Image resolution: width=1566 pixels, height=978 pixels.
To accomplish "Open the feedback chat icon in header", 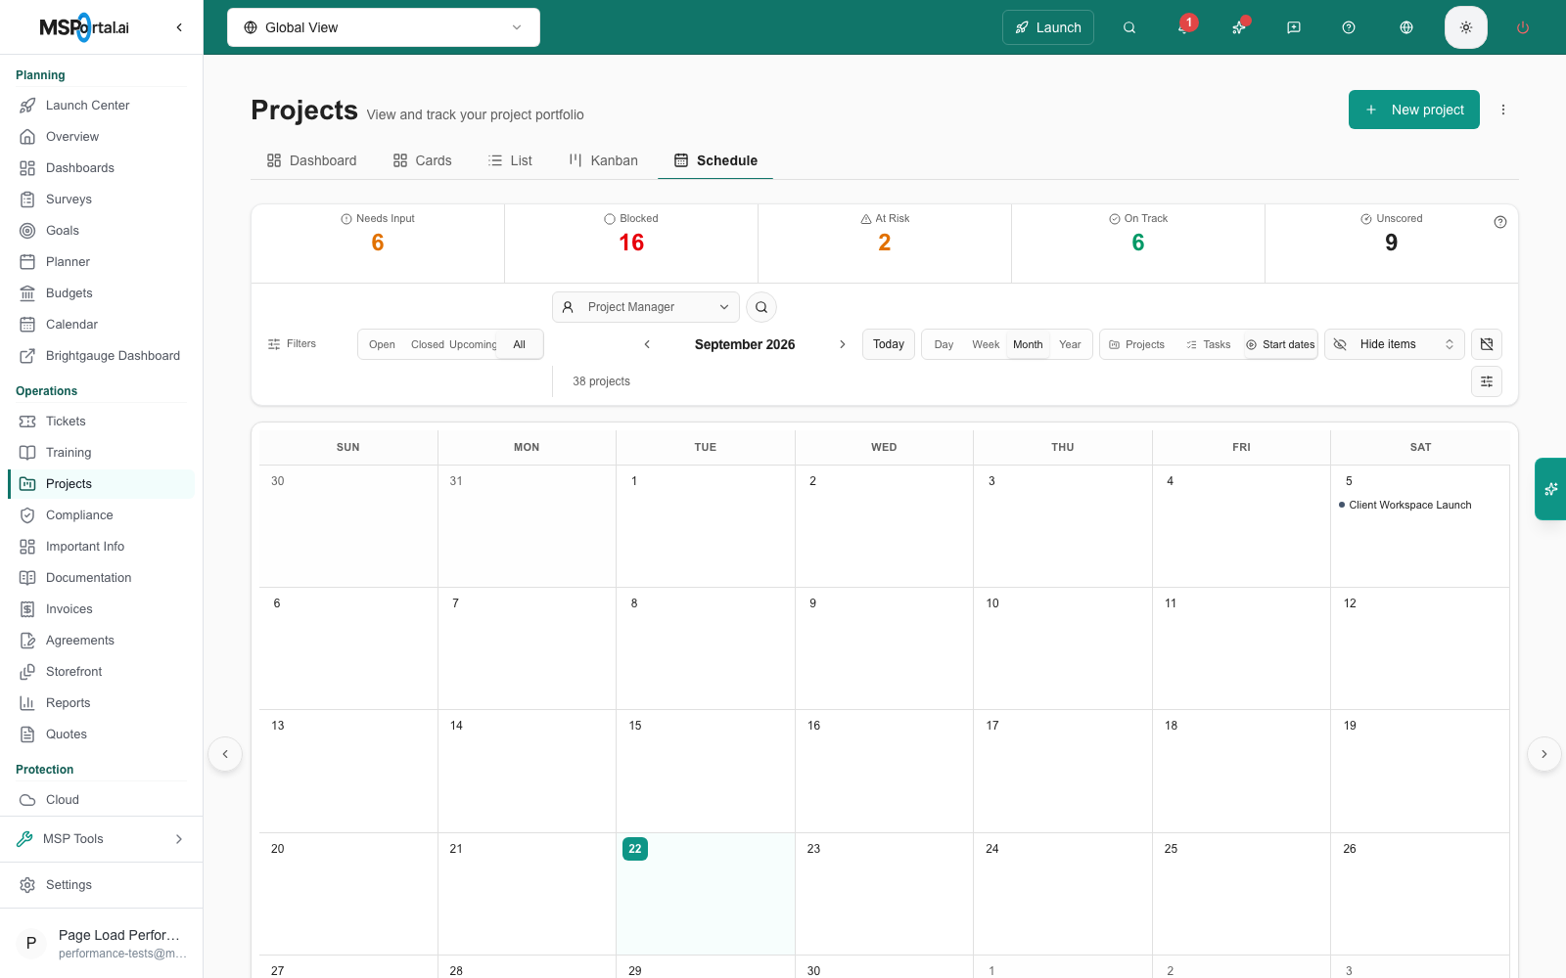I will (x=1294, y=27).
